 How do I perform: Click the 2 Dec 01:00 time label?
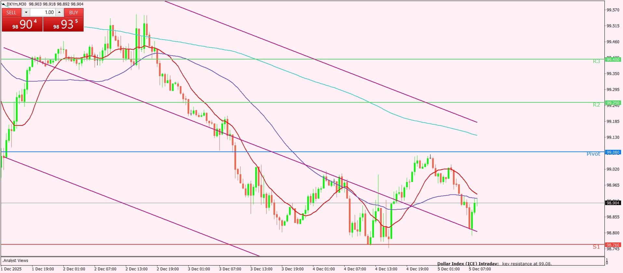74,269
